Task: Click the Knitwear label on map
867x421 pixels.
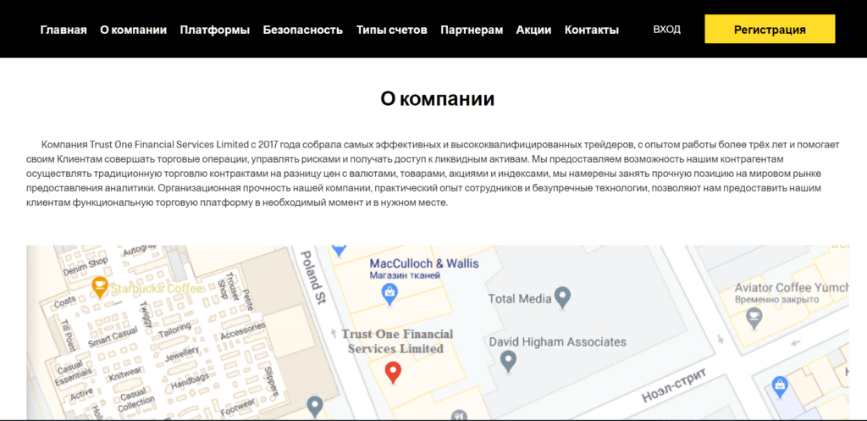Action: (126, 375)
